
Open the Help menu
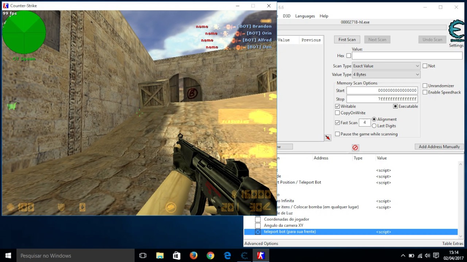tap(324, 16)
